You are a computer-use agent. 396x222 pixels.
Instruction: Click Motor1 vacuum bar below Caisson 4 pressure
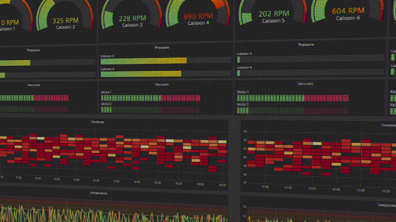pyautogui.click(x=150, y=98)
